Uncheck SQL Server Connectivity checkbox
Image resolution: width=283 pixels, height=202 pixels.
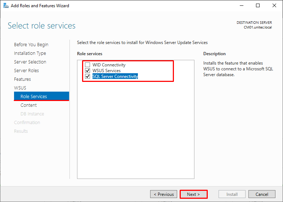(x=87, y=76)
